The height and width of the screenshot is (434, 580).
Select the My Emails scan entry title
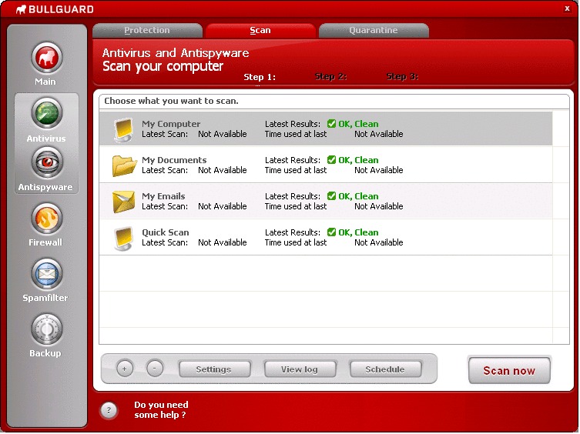tap(163, 196)
